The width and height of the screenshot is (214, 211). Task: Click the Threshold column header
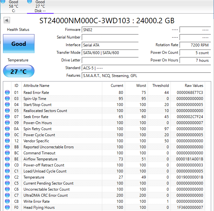click(159, 86)
